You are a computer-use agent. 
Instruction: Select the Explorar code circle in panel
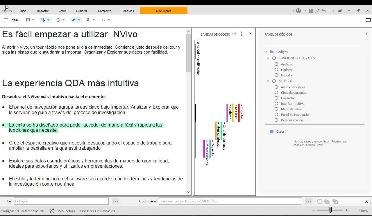point(277,70)
